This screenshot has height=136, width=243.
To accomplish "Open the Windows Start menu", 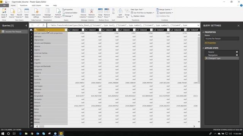I will [x=3, y=133].
